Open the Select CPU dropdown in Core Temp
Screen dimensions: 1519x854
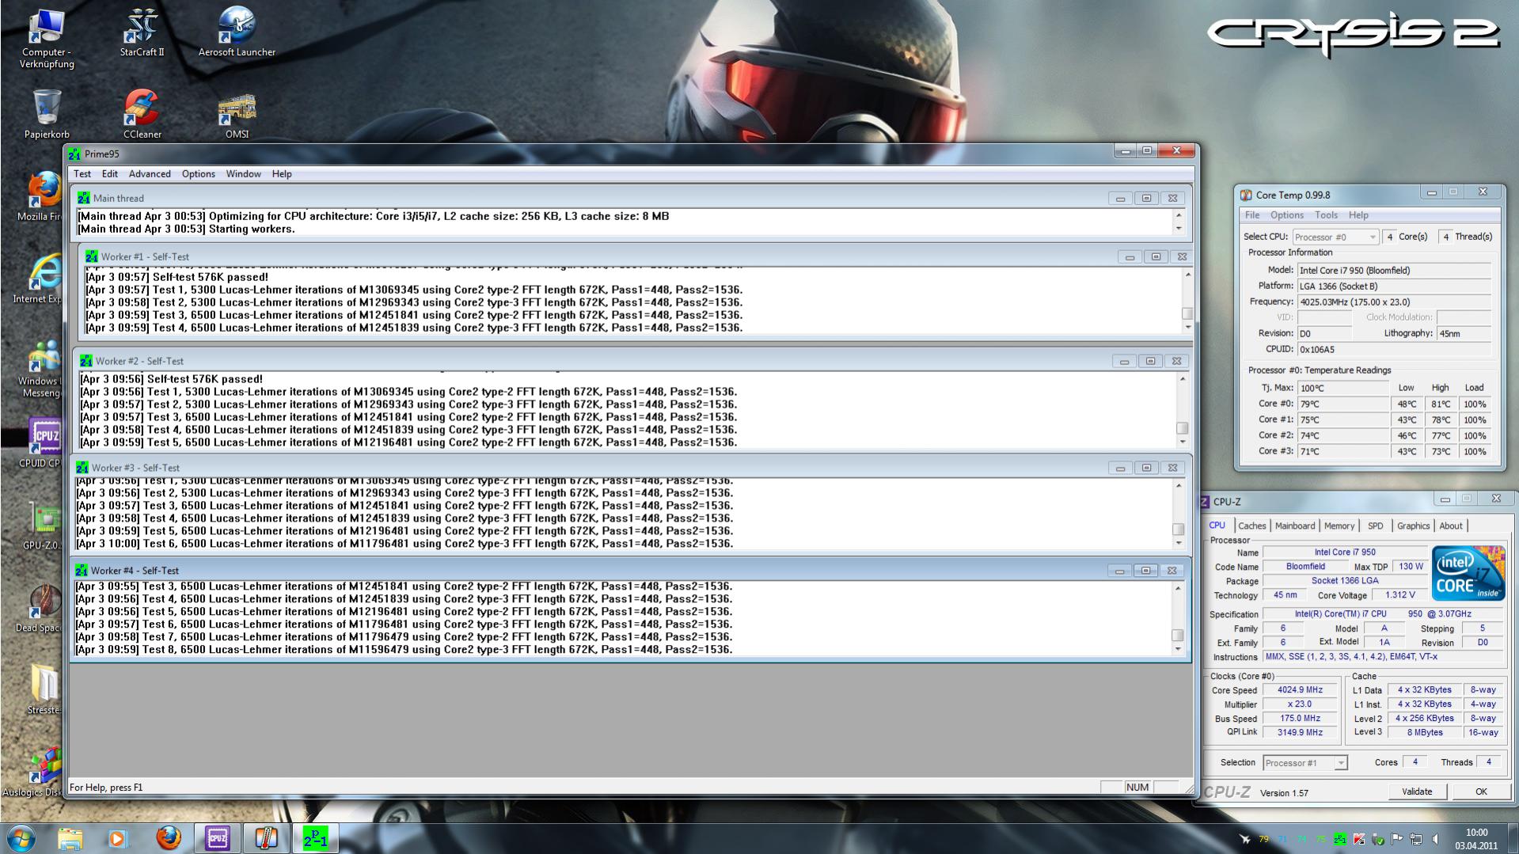coord(1335,237)
